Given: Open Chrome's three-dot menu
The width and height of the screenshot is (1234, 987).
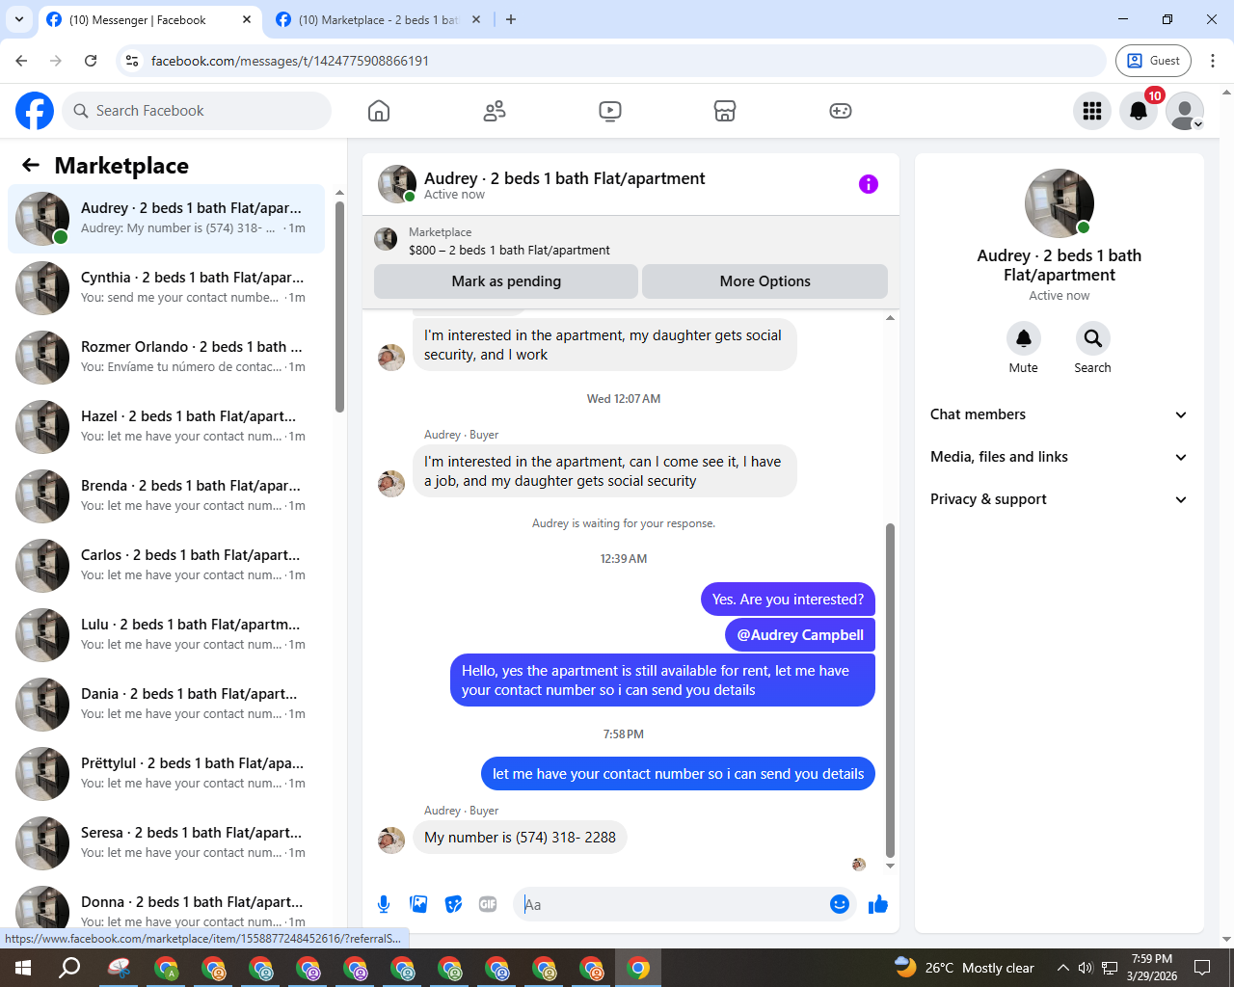Looking at the screenshot, I should tap(1213, 61).
